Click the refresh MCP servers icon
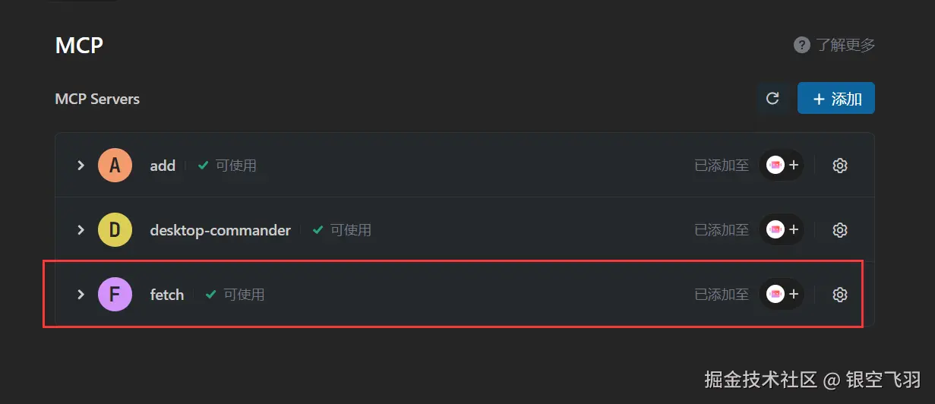The width and height of the screenshot is (935, 404). tap(772, 99)
